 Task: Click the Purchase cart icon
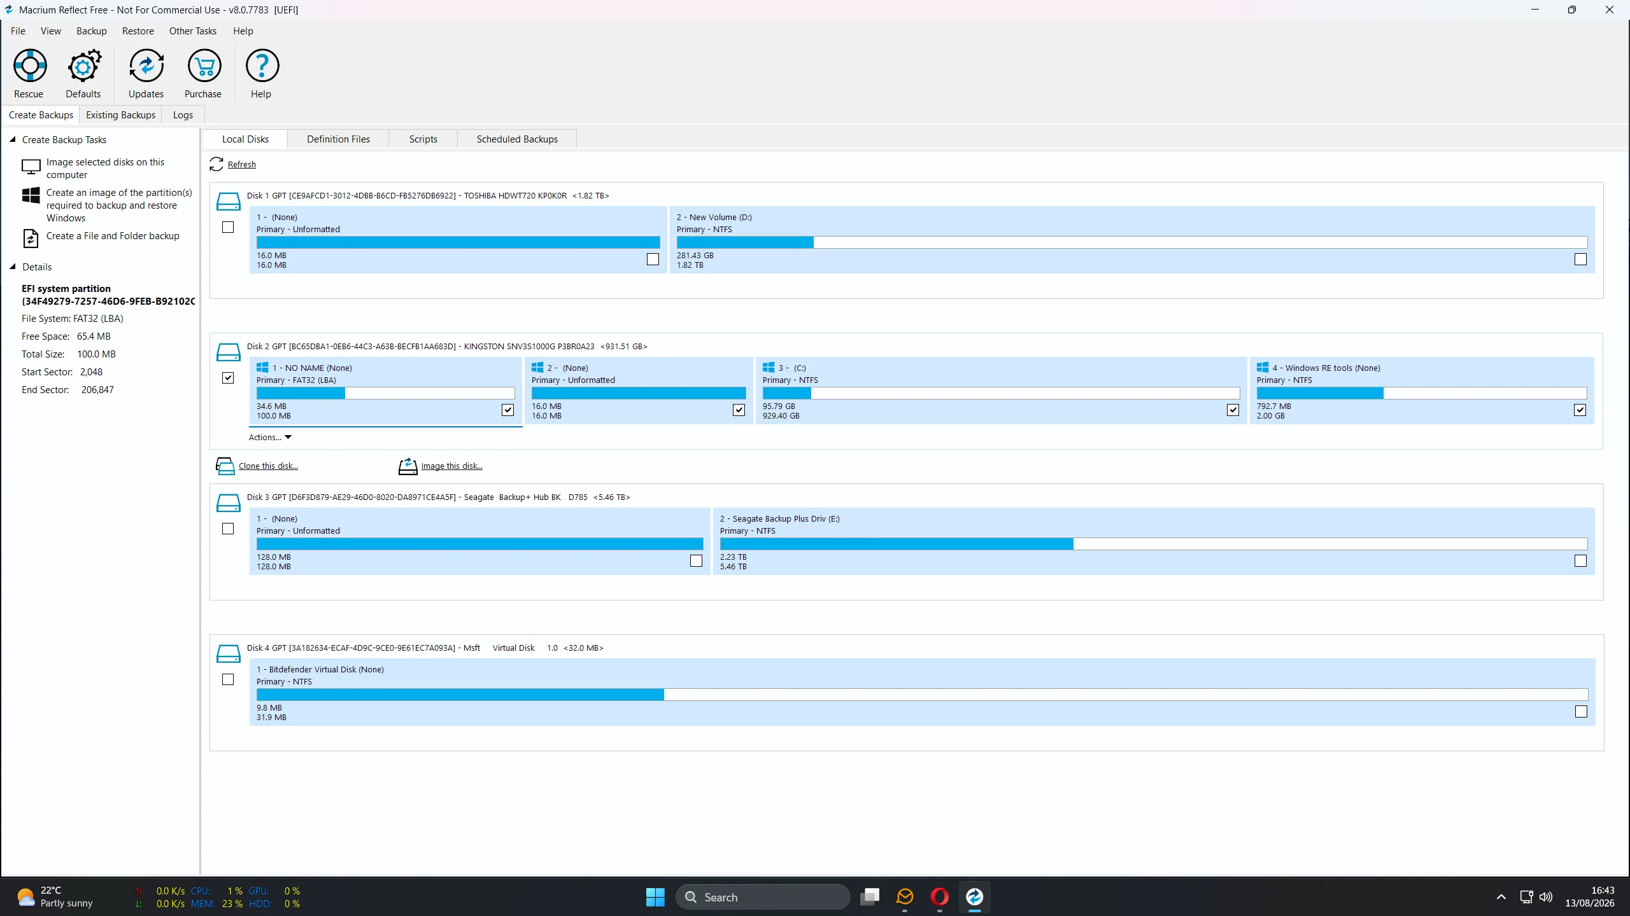click(x=204, y=66)
